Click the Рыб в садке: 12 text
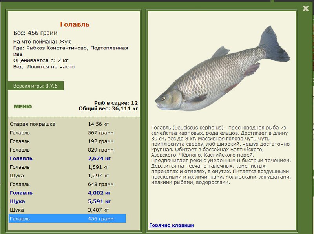 tap(116, 103)
